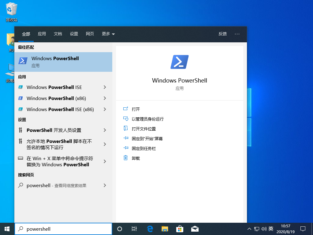Open Mail from the taskbar

[x=195, y=229]
